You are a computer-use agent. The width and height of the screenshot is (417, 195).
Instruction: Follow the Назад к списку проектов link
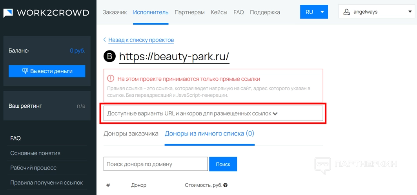pos(141,40)
